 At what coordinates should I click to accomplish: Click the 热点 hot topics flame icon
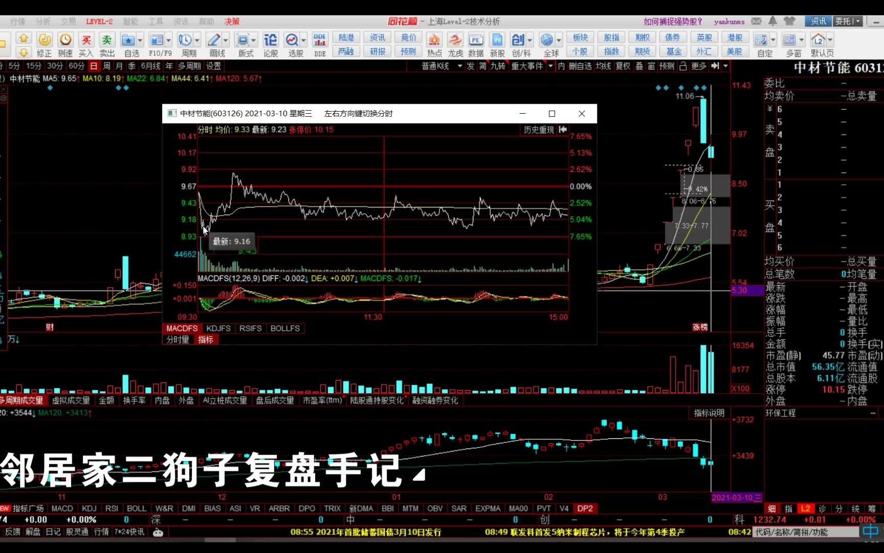pos(434,40)
